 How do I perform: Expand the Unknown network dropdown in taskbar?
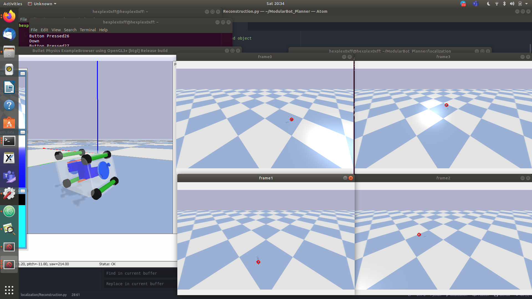(x=42, y=4)
